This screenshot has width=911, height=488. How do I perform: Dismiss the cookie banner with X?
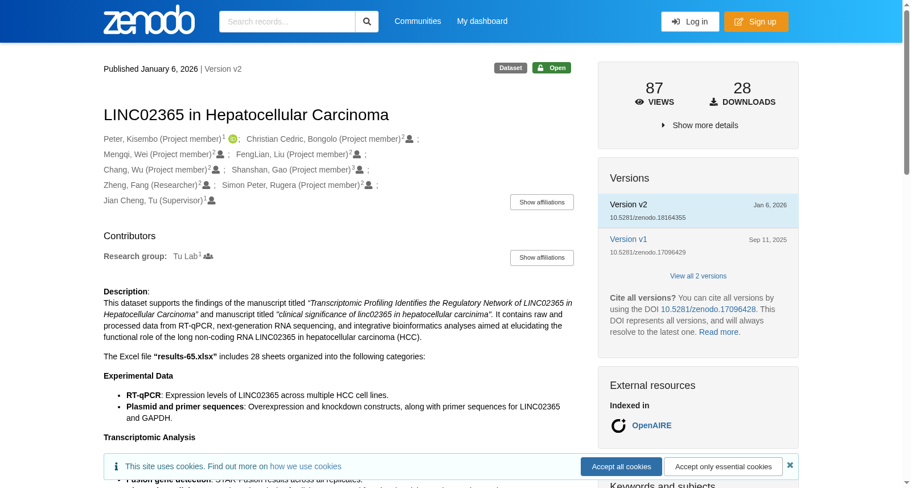[790, 465]
